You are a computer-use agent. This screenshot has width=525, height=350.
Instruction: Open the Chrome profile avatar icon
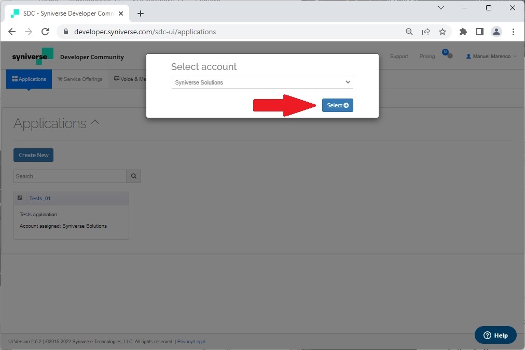496,32
